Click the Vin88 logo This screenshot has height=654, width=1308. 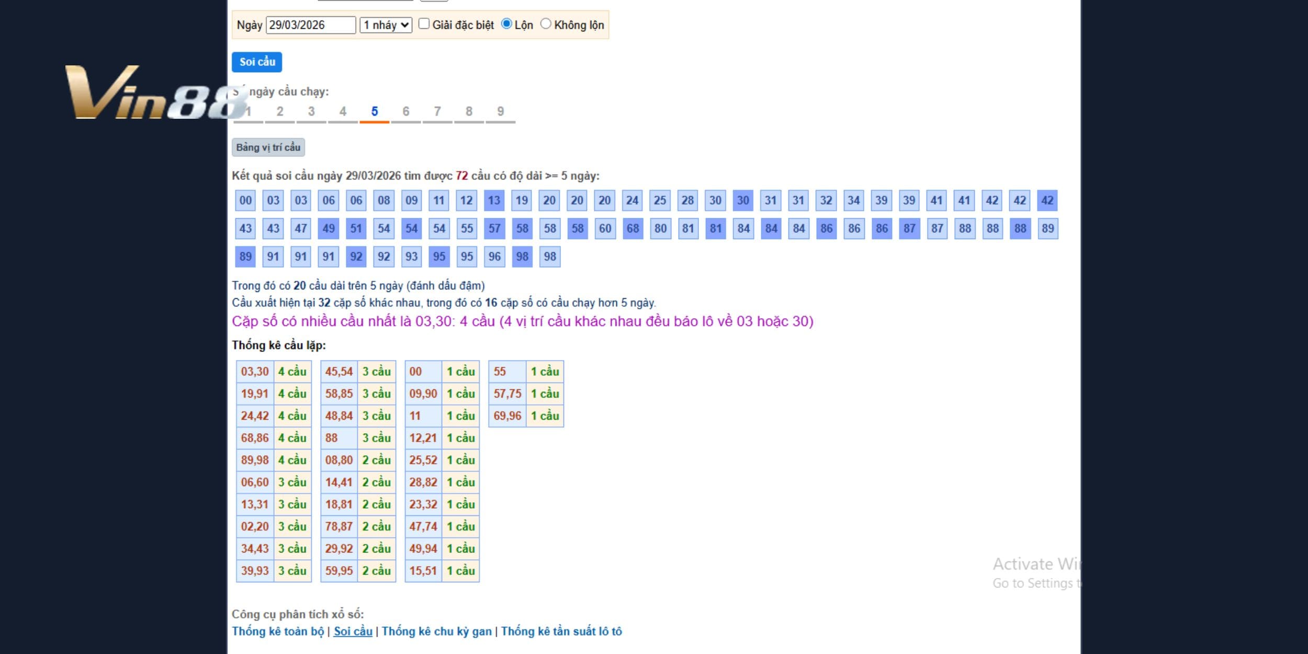pyautogui.click(x=152, y=93)
